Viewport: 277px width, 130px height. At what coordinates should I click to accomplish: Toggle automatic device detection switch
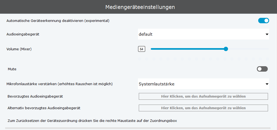(263, 21)
